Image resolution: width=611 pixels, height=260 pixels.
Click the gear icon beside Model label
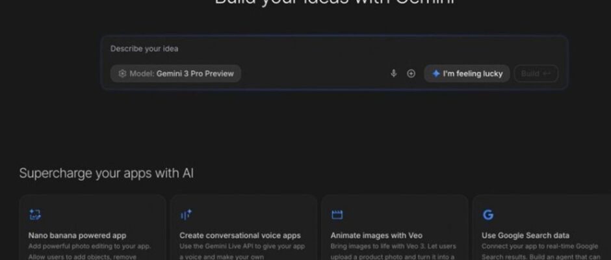(x=122, y=73)
